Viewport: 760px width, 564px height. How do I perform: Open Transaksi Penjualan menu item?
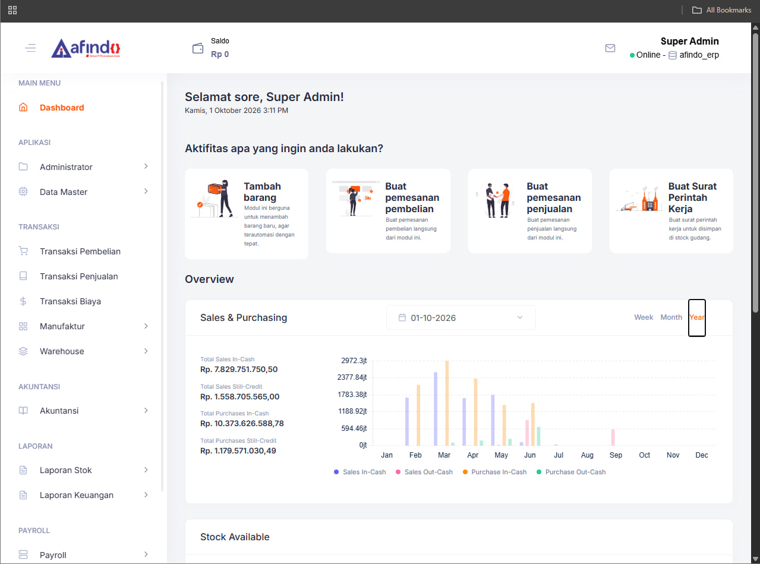click(79, 276)
